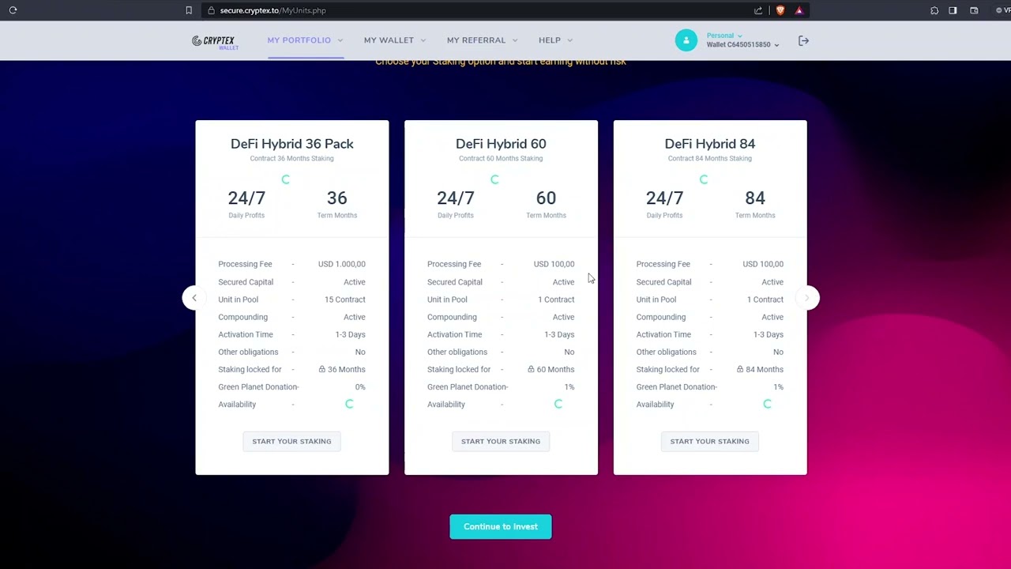
Task: Click Availability label in DeFi Hybrid 60 card
Action: point(446,404)
